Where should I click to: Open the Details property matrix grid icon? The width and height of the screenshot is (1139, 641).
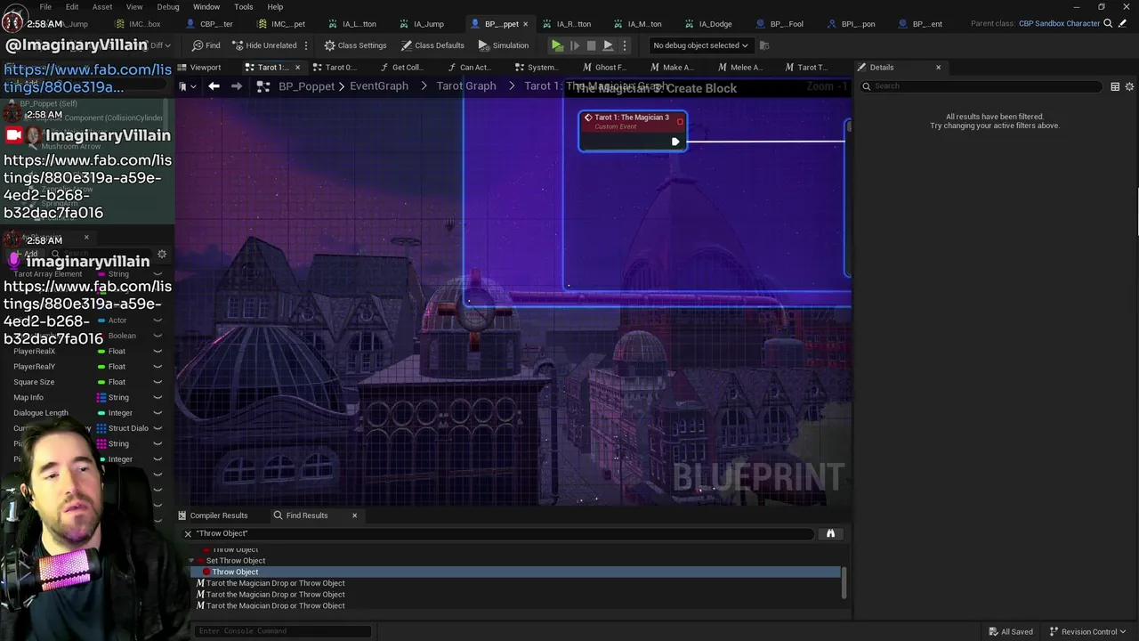pyautogui.click(x=1115, y=86)
